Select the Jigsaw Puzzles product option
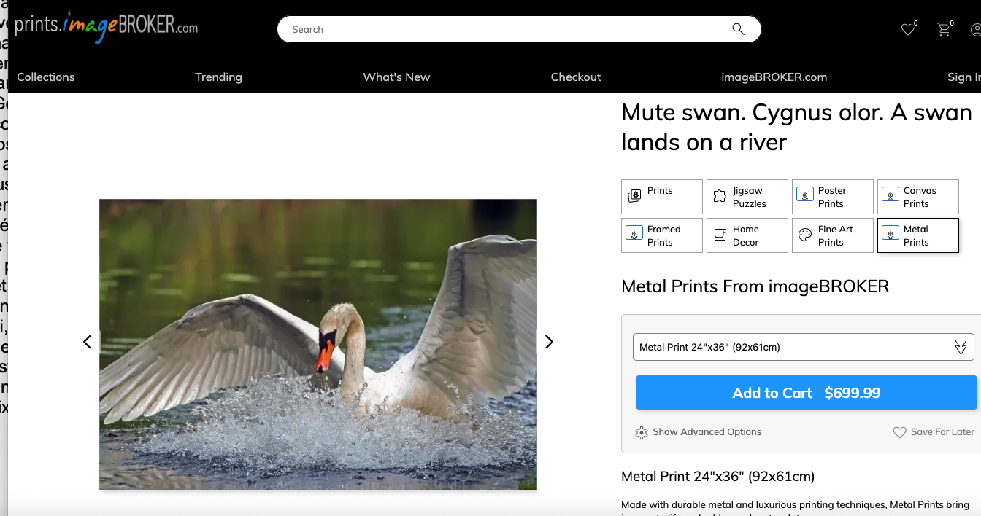The width and height of the screenshot is (981, 516). pos(747,197)
